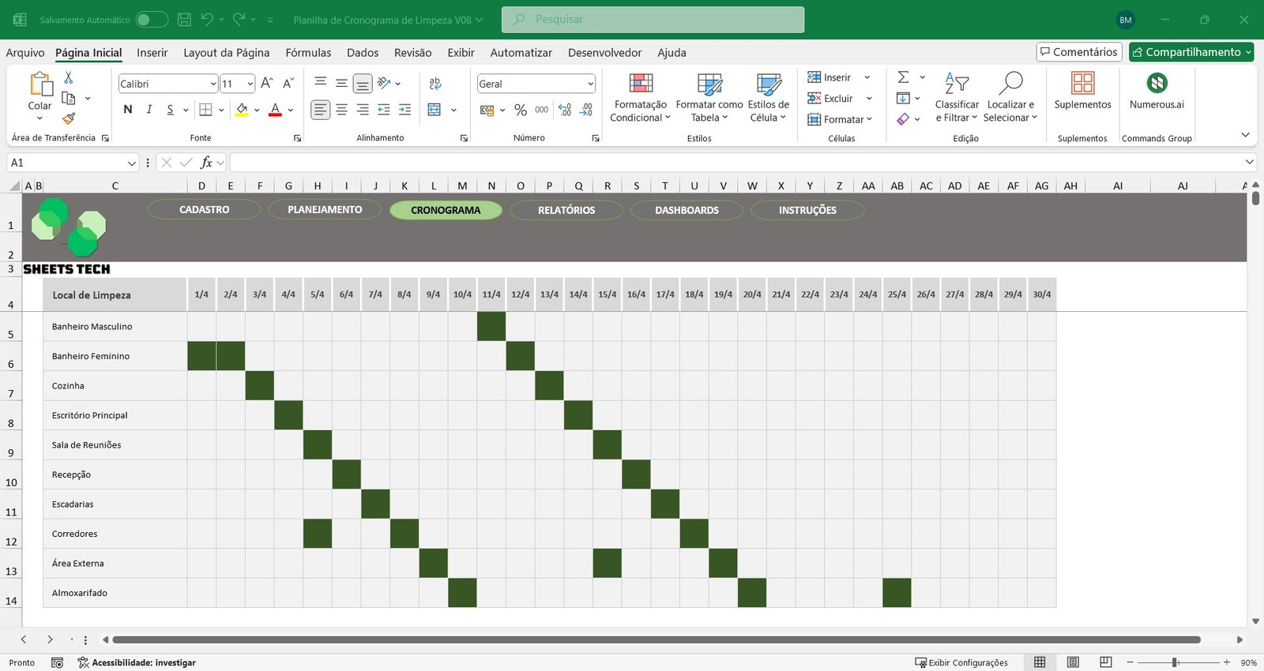
Task: Toggle Italic formatting
Action: [x=149, y=110]
